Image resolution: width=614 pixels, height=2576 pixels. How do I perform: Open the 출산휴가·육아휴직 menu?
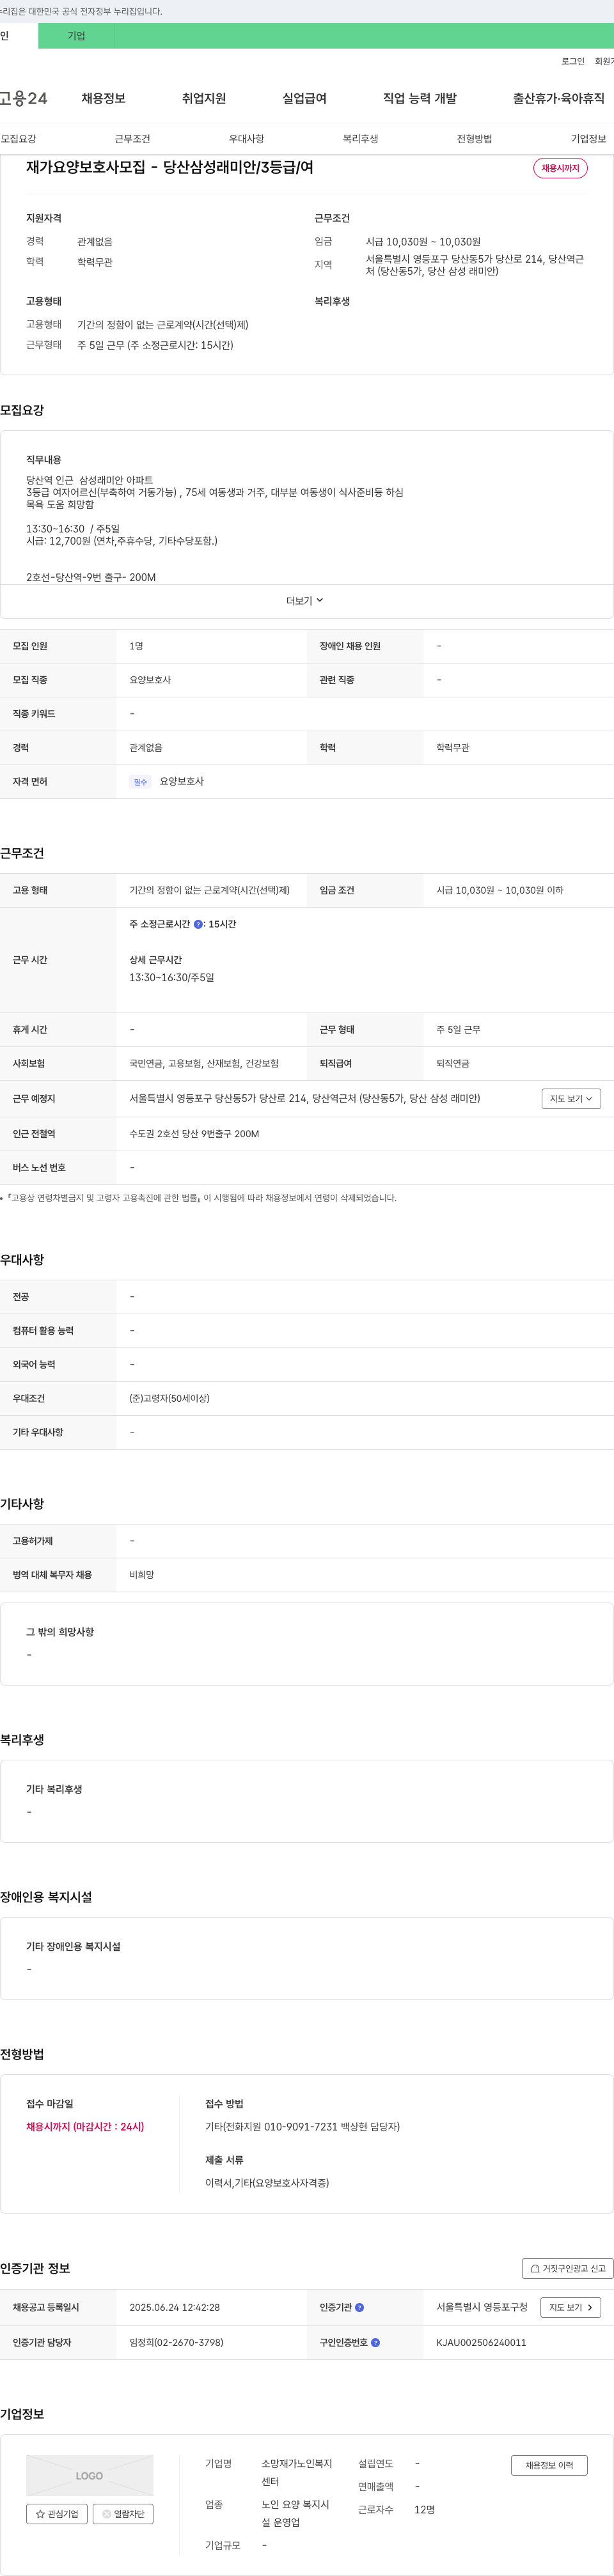tap(559, 98)
